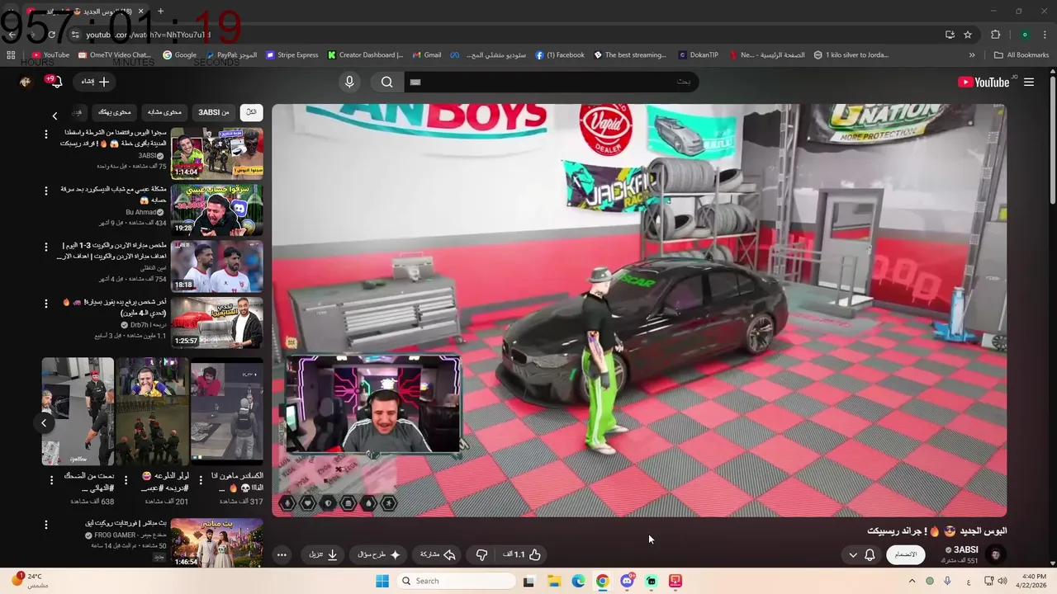The height and width of the screenshot is (594, 1057).
Task: Open options menu for Jordan-Kuwait highlights video
Action: pyautogui.click(x=46, y=247)
